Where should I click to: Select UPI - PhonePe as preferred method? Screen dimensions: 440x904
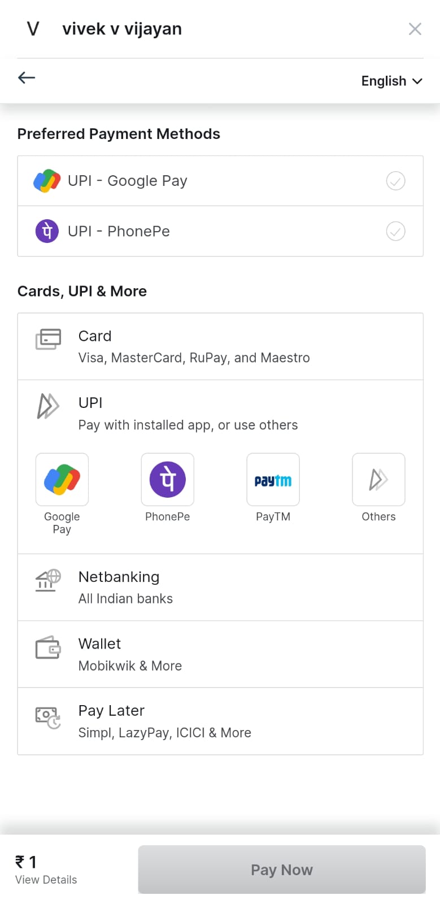220,231
